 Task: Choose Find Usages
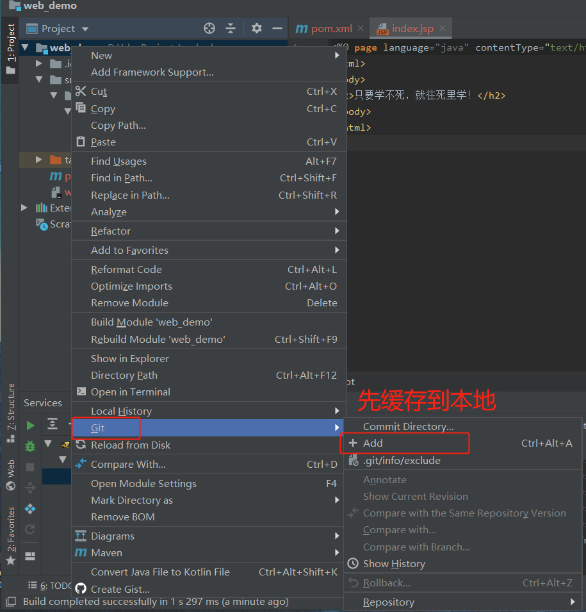pyautogui.click(x=209, y=161)
